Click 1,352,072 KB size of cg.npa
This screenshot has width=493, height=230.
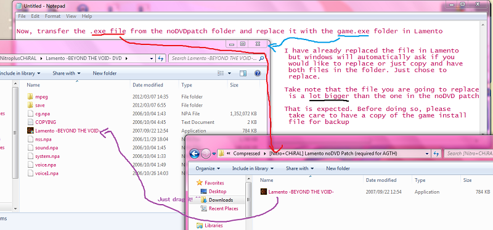243,113
